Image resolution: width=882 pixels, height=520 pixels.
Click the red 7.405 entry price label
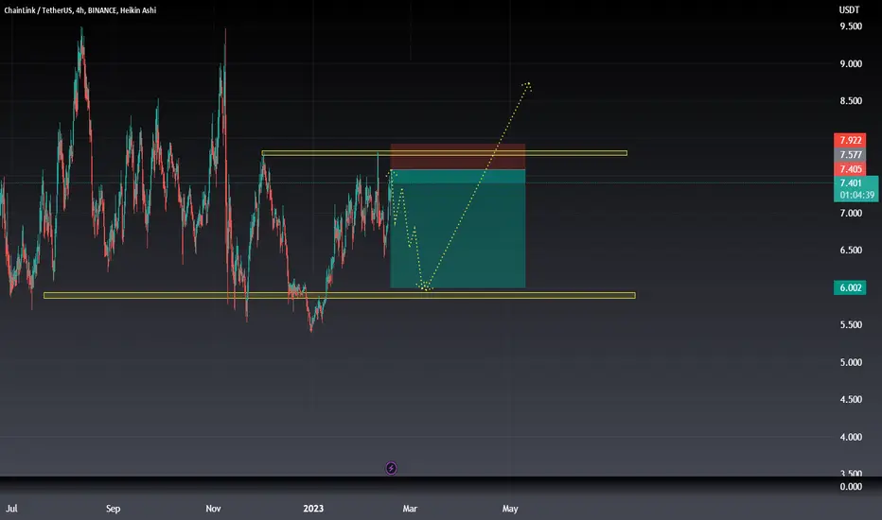point(850,169)
